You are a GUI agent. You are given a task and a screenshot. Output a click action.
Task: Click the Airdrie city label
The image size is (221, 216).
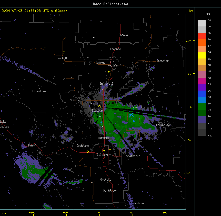(x=104, y=138)
